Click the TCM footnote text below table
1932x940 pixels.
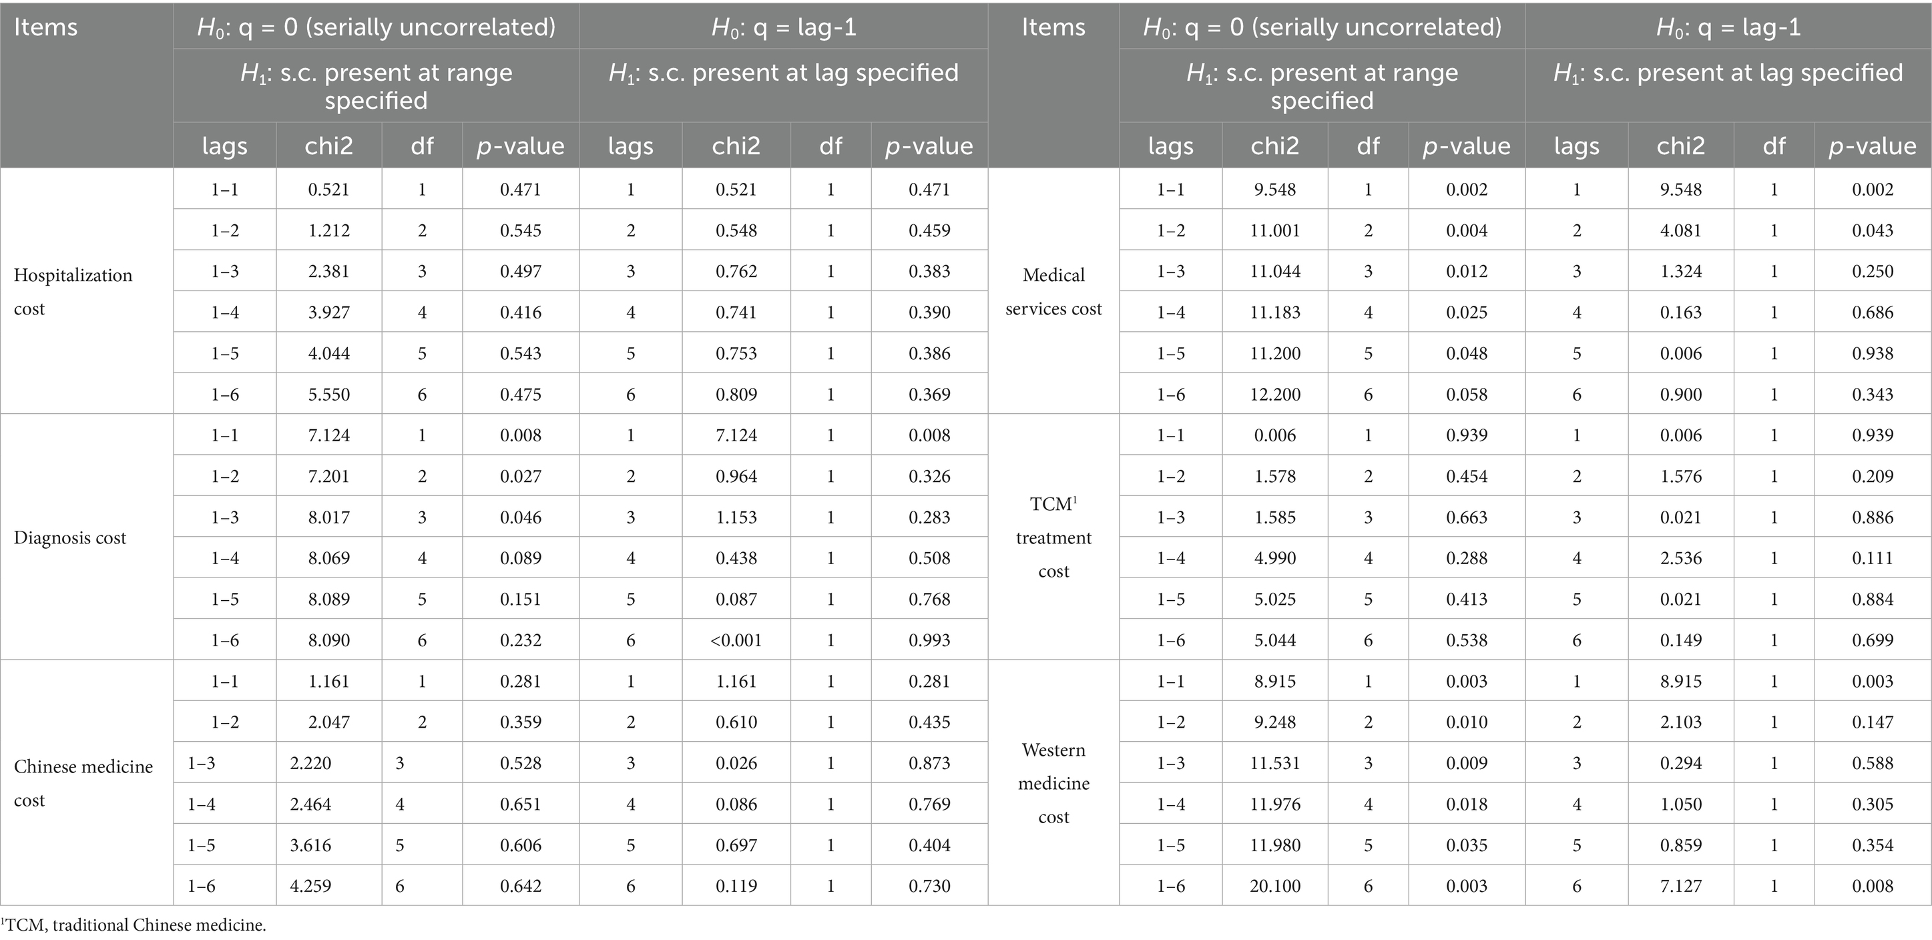[134, 925]
